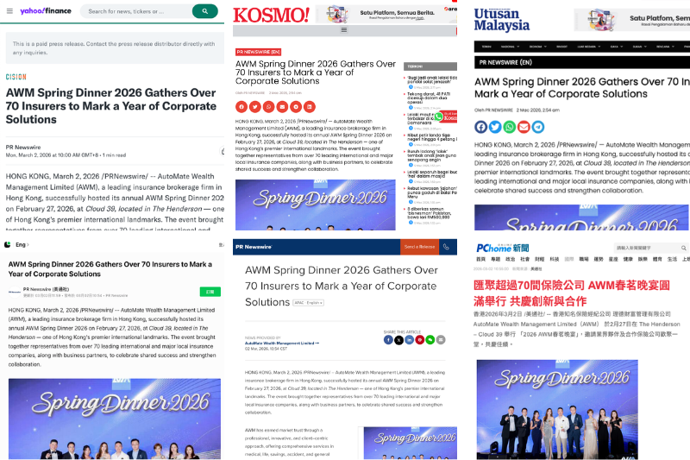Select 健康 tab in PChome nav
The height and width of the screenshot is (460, 690).
tap(628, 259)
